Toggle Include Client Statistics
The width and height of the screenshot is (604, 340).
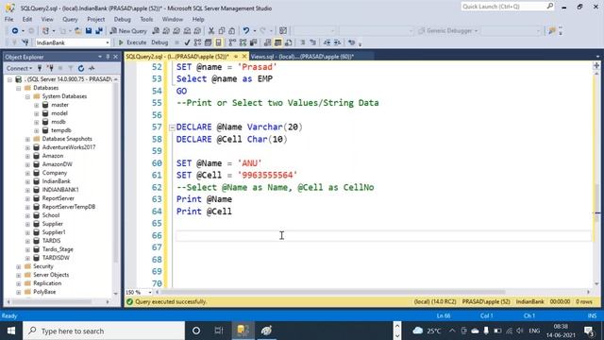253,42
